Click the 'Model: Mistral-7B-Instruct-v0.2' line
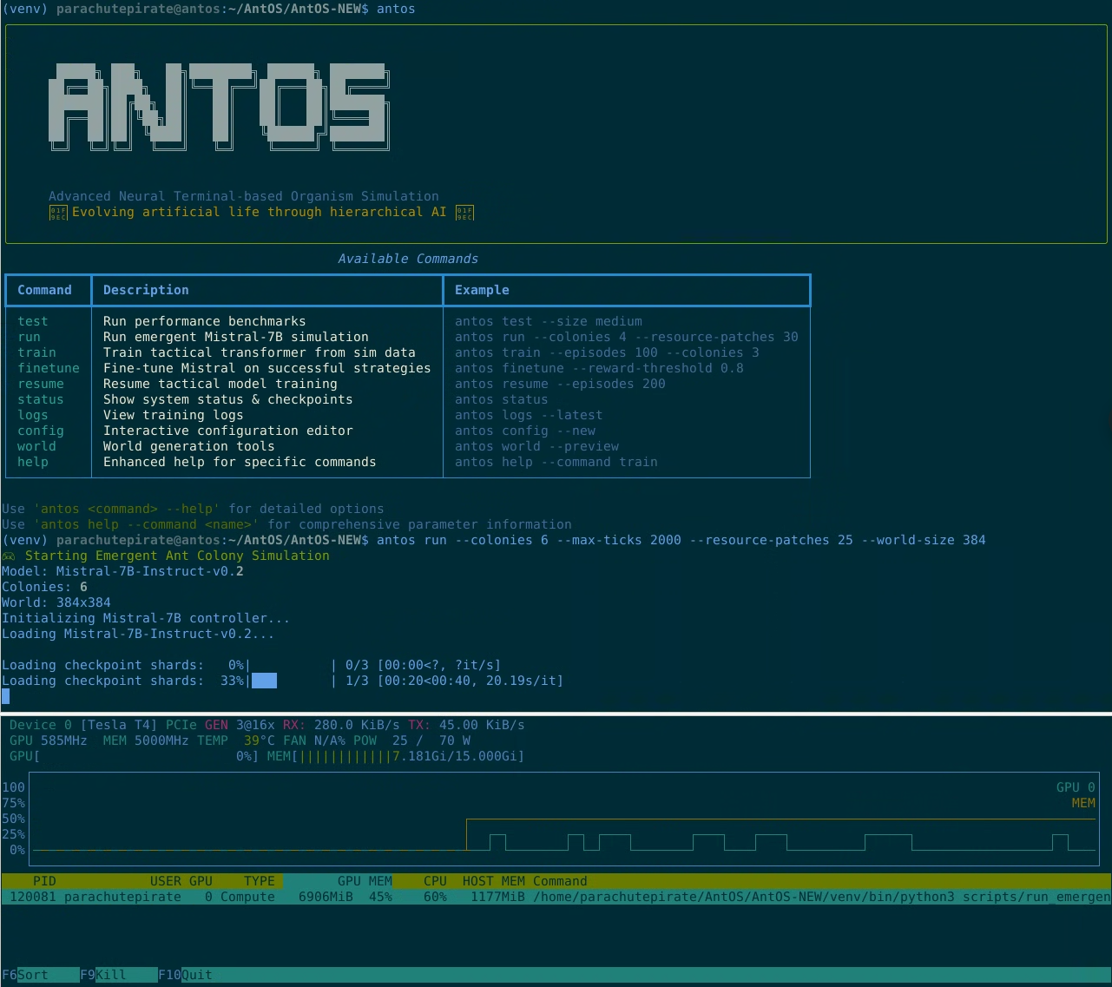Image resolution: width=1112 pixels, height=987 pixels. (x=122, y=571)
